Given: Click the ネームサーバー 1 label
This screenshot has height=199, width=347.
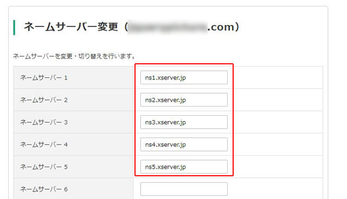Looking at the screenshot, I should point(44,78).
